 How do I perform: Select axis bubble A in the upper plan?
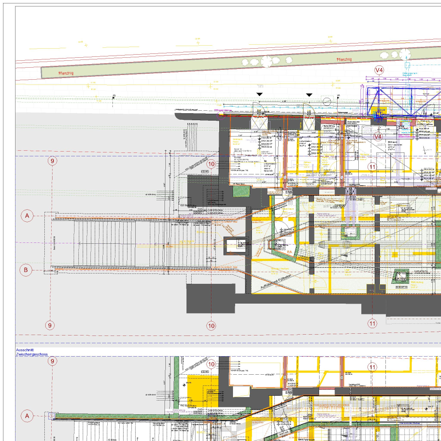click(x=27, y=216)
